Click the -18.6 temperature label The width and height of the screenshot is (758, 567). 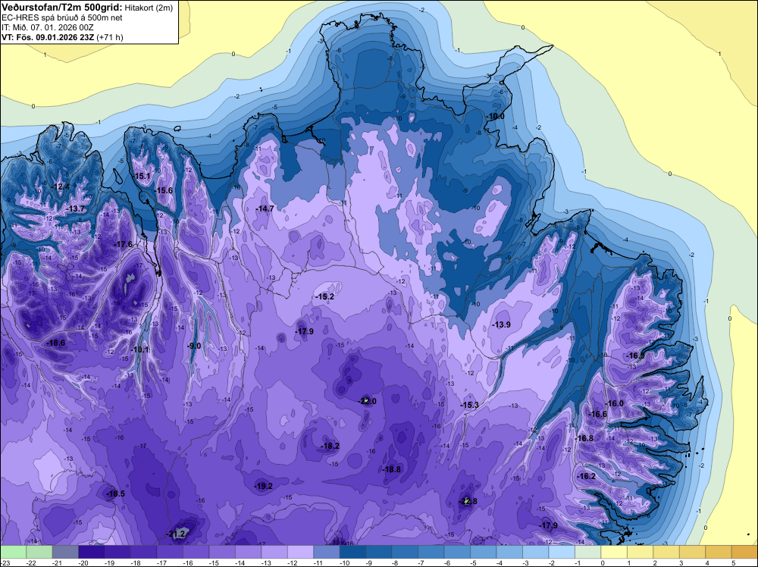55,343
